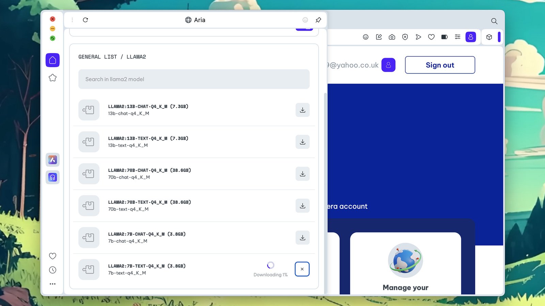Click the search magnifier in browser window
This screenshot has height=306, width=545.
494,21
